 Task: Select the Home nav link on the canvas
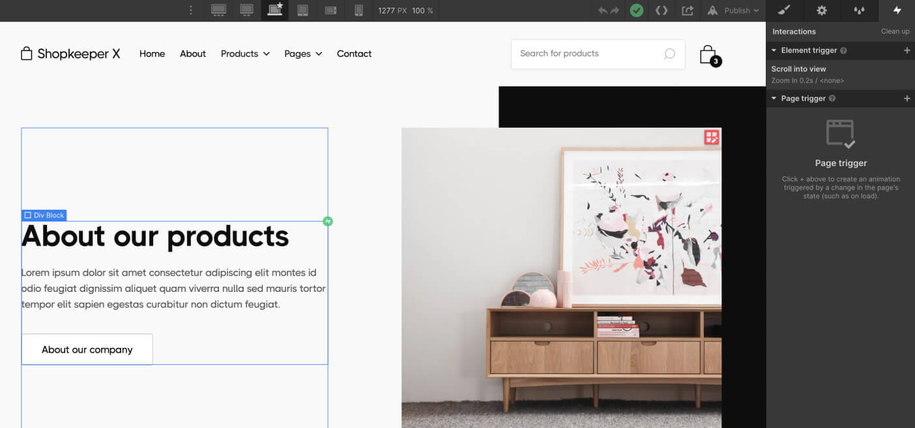152,53
